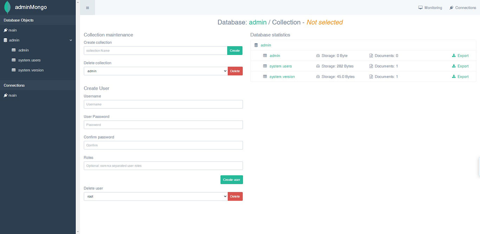Select main under Connections in sidebar
This screenshot has width=480, height=234.
coord(13,95)
